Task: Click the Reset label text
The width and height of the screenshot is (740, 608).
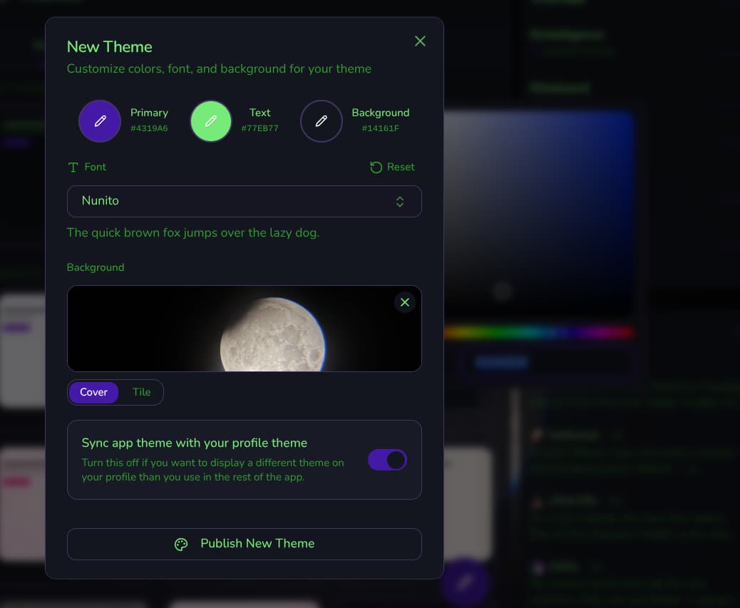Action: click(x=401, y=167)
